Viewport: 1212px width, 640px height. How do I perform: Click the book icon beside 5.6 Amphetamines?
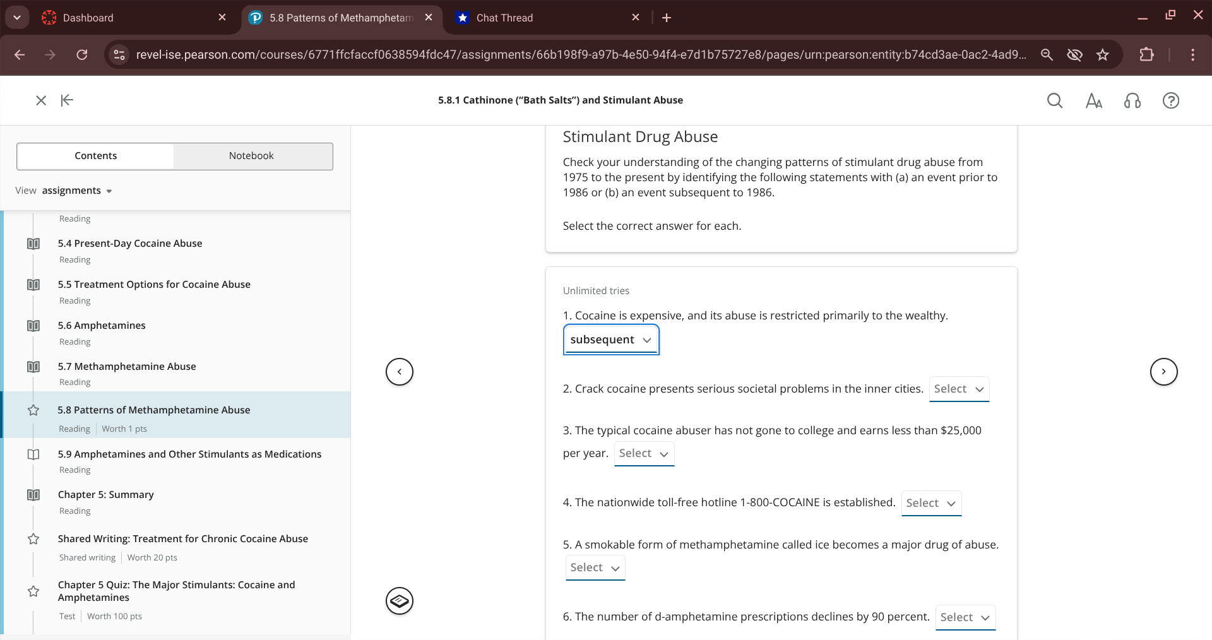(x=33, y=326)
